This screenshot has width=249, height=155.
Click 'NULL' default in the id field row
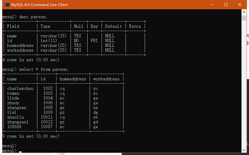tap(110, 41)
